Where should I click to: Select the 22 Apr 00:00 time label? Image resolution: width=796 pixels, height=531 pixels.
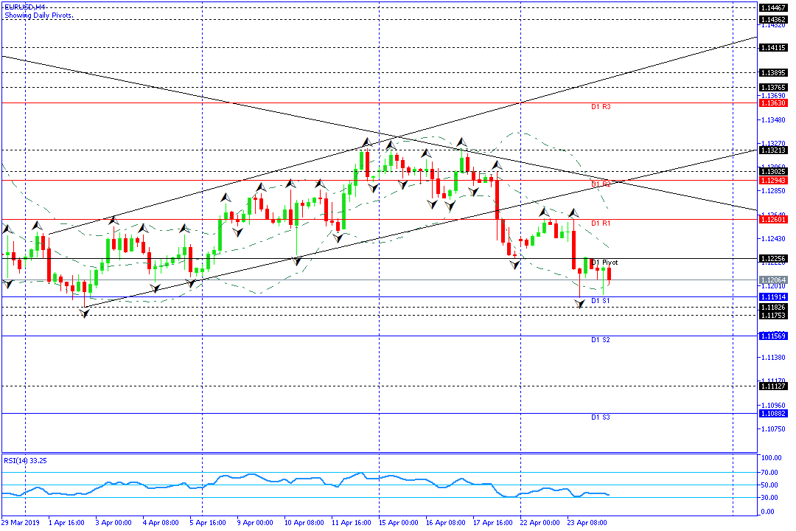coord(540,522)
